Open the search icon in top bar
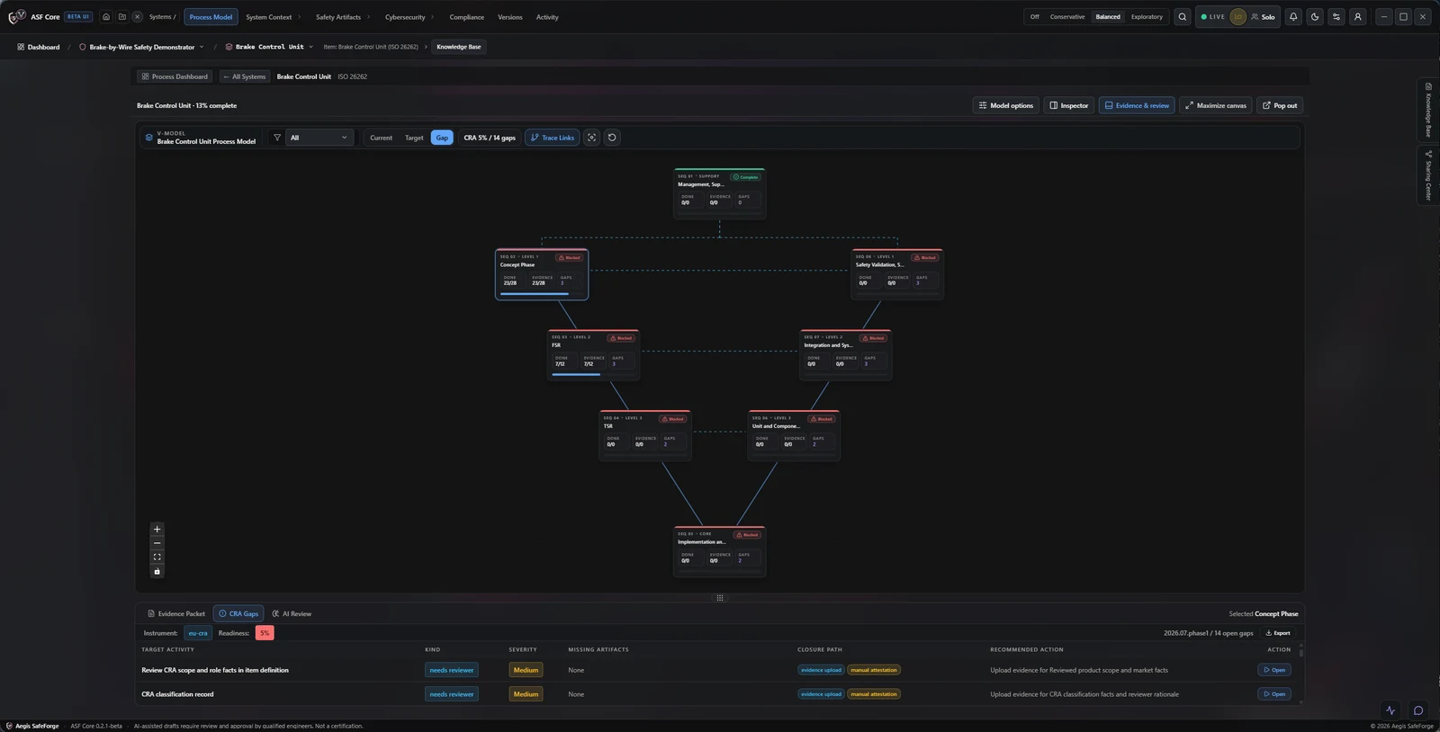 1183,17
